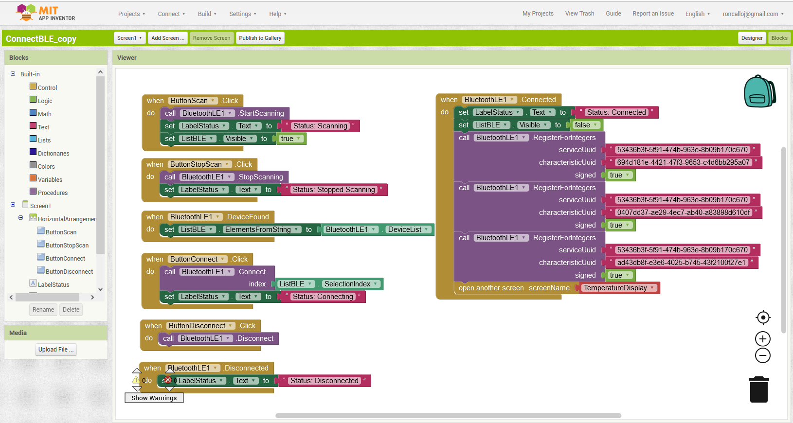
Task: Go to My Projects
Action: pos(538,14)
